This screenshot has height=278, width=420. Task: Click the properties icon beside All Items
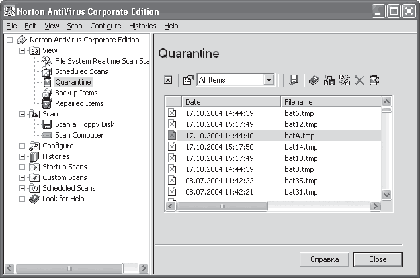188,80
